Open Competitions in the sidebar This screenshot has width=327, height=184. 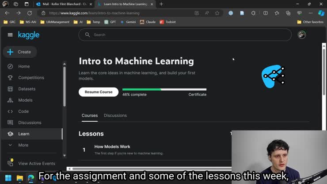click(x=32, y=78)
